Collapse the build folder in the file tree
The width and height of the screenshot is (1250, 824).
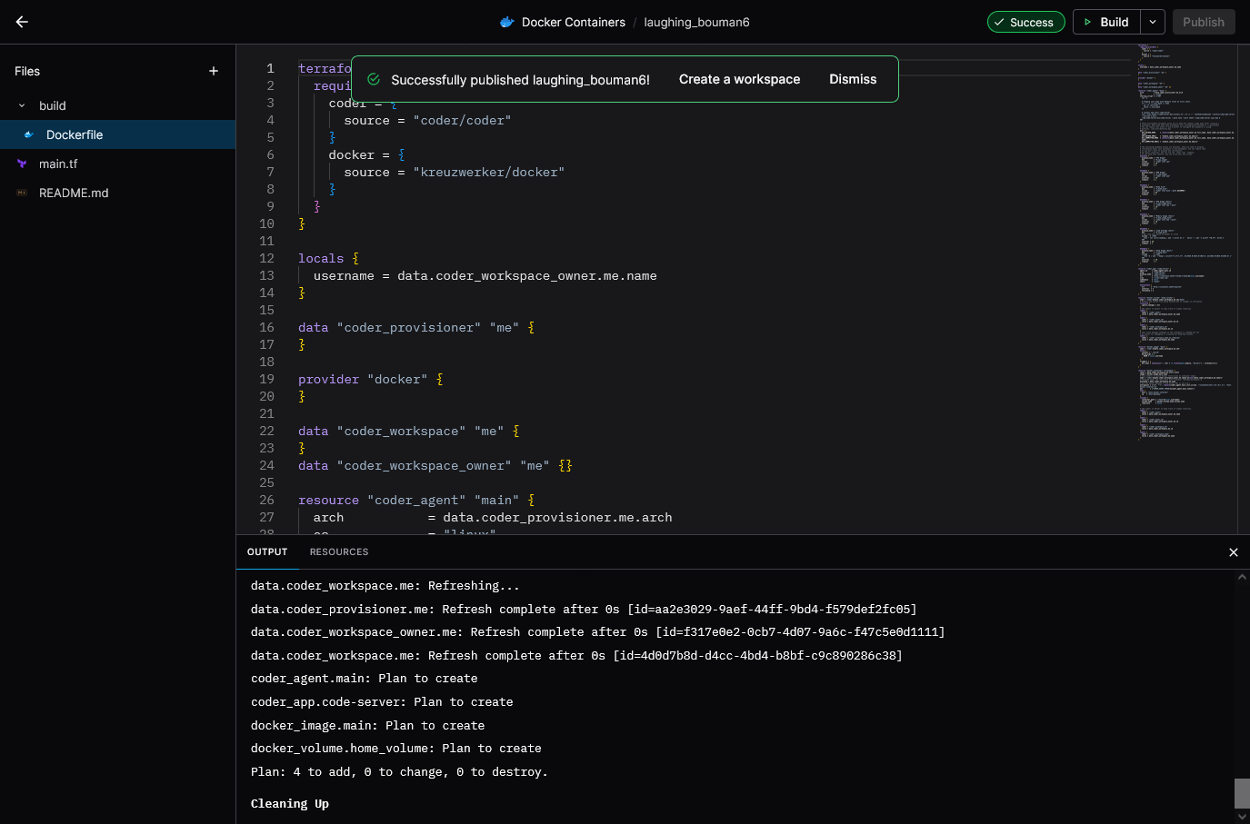[x=22, y=105]
